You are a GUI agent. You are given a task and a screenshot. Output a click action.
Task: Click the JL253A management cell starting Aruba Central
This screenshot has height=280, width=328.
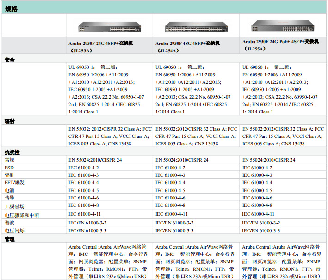click(x=108, y=261)
